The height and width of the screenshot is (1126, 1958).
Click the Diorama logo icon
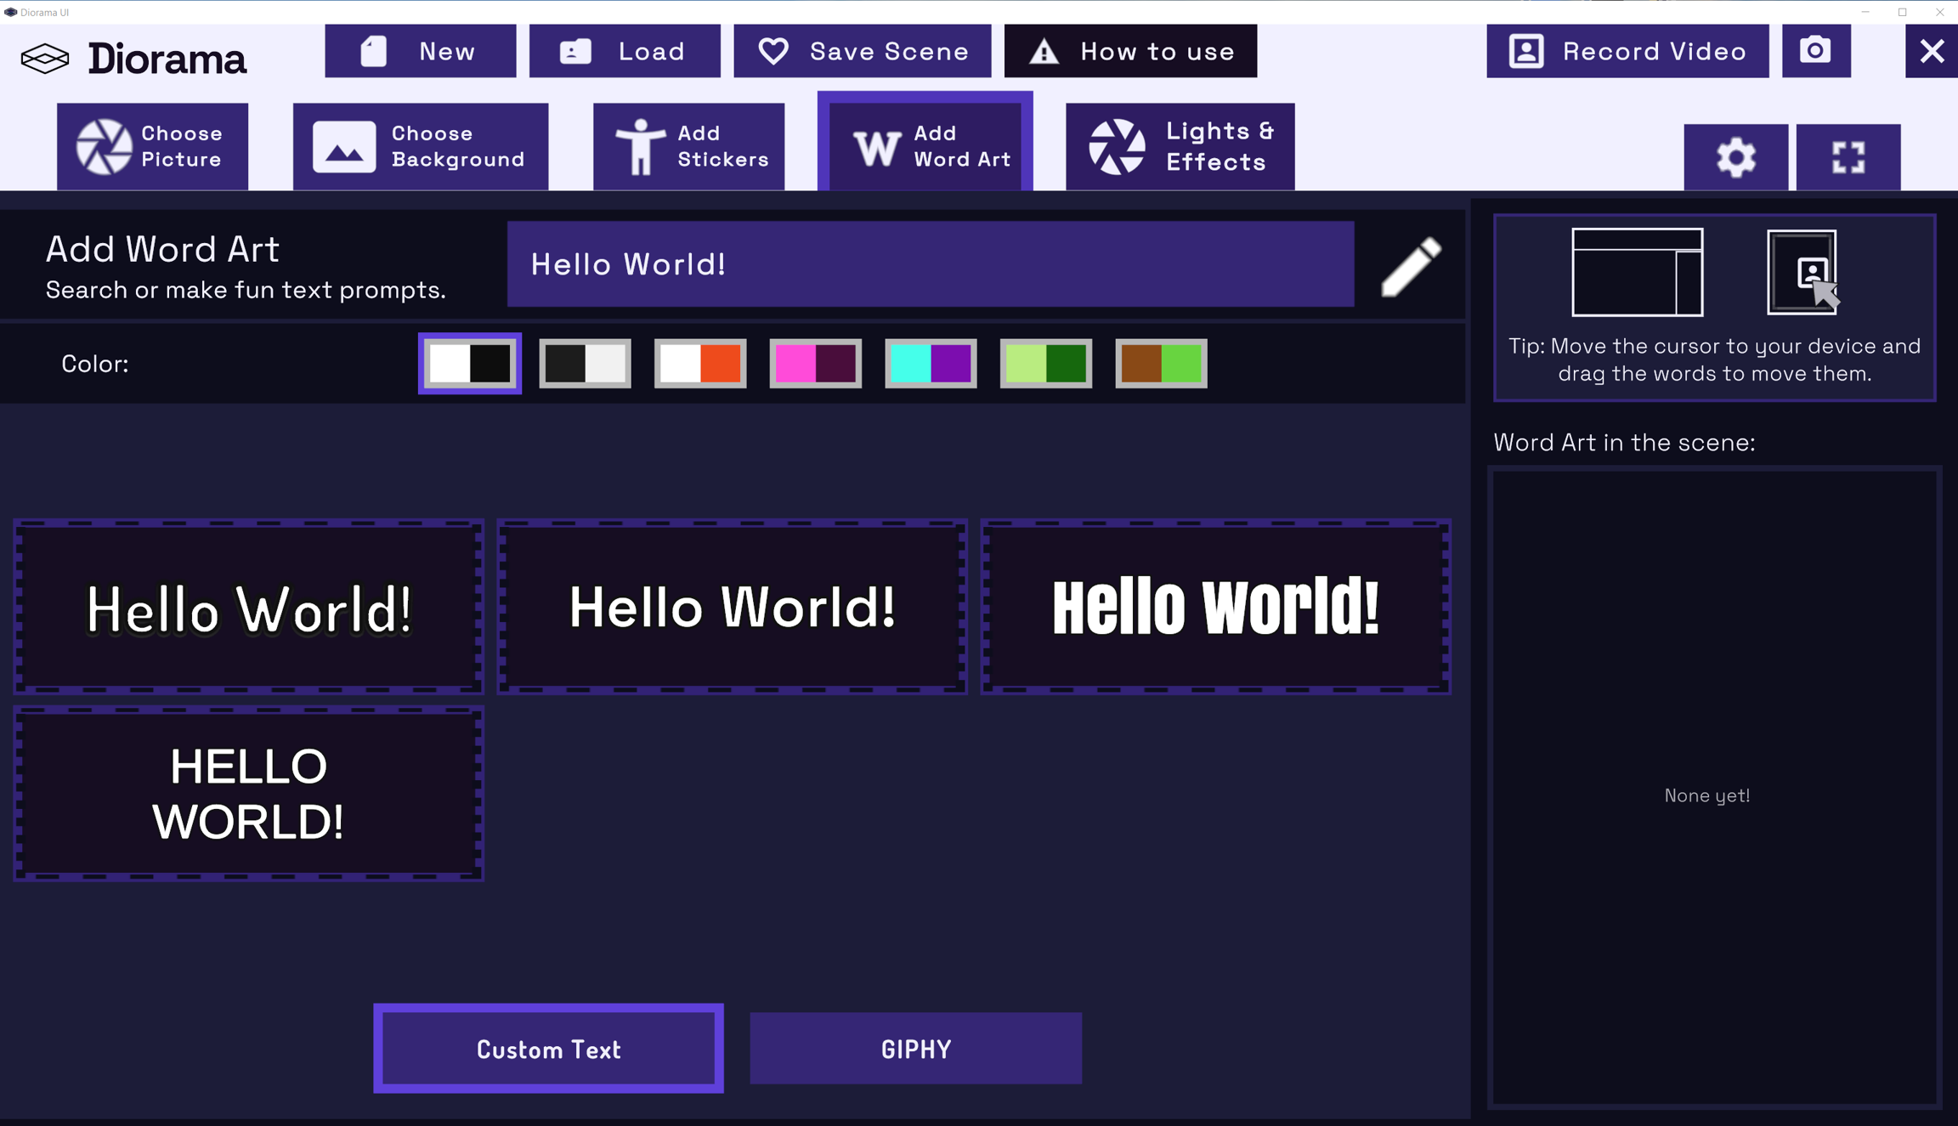tap(45, 59)
